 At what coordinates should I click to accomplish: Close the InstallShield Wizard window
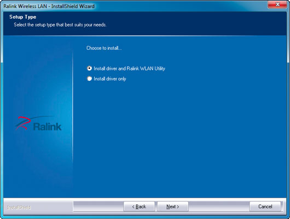(277, 4)
